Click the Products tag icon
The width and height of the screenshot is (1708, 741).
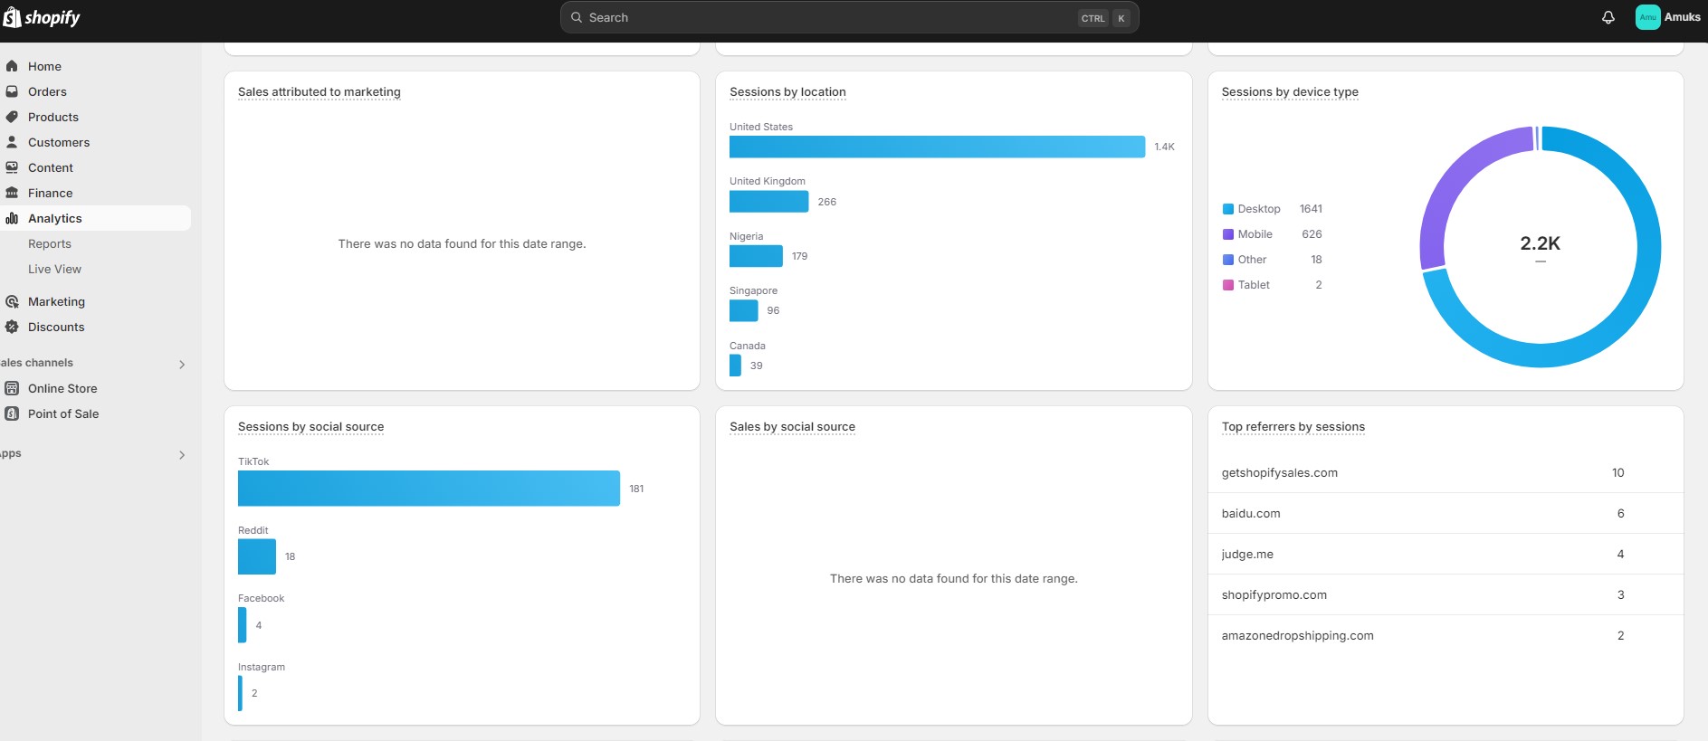12,117
